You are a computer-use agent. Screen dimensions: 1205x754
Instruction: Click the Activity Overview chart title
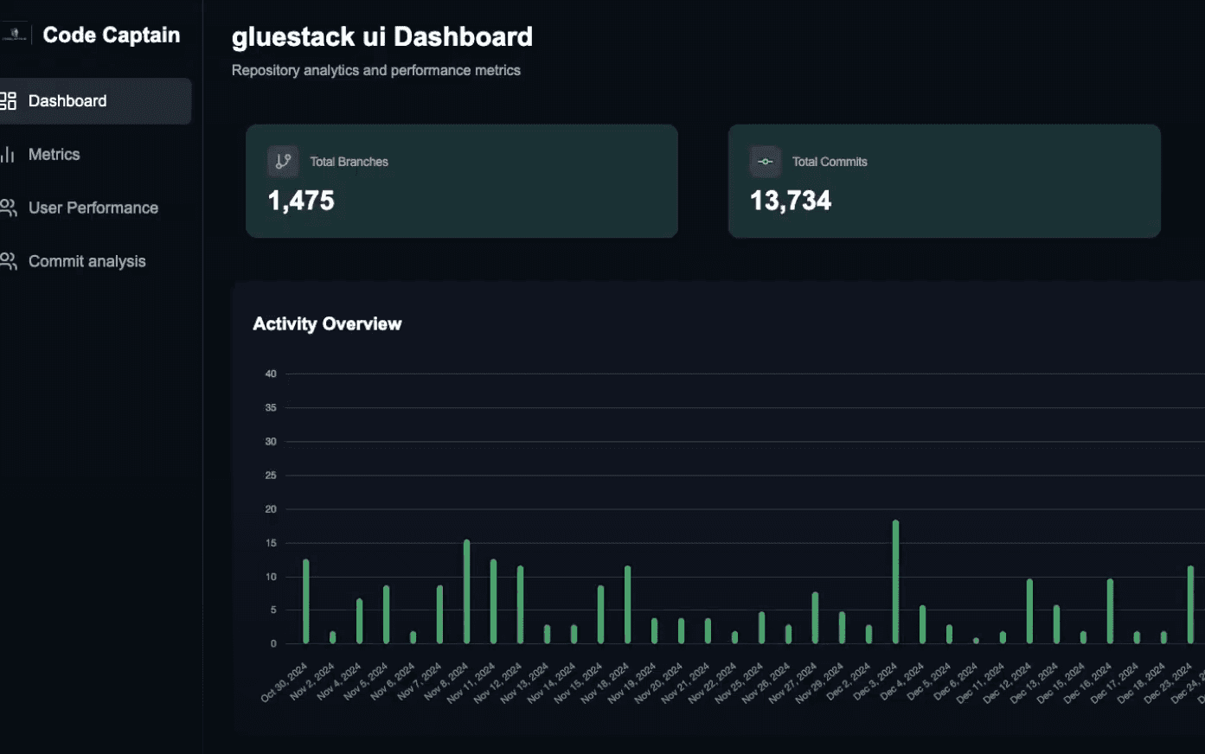pos(327,324)
